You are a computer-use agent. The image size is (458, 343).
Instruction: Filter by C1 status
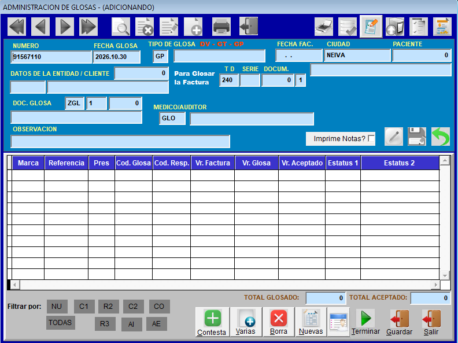tap(84, 307)
